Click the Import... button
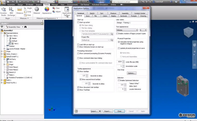Image resolution: width=197 pixels, height=121 pixels. (95, 111)
